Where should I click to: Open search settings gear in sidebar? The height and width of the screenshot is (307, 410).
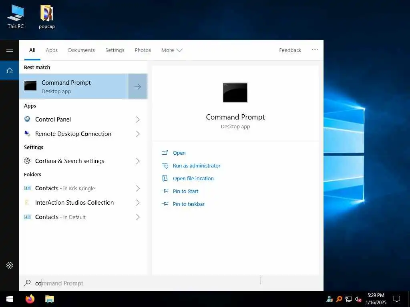10,265
